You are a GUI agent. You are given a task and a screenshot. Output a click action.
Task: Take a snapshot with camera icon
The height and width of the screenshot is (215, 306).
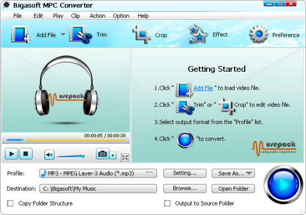pyautogui.click(x=103, y=153)
